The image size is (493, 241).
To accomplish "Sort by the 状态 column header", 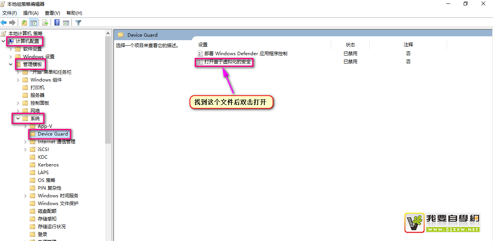I will point(350,45).
